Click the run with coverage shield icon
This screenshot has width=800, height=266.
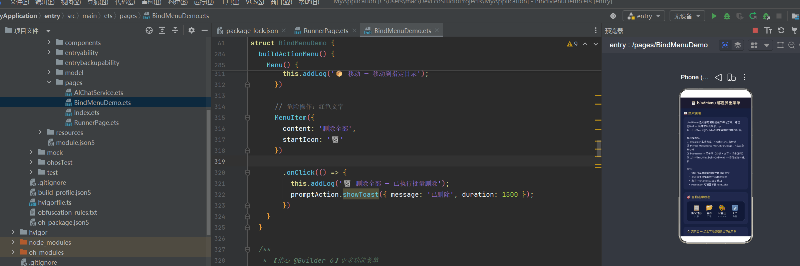click(740, 16)
